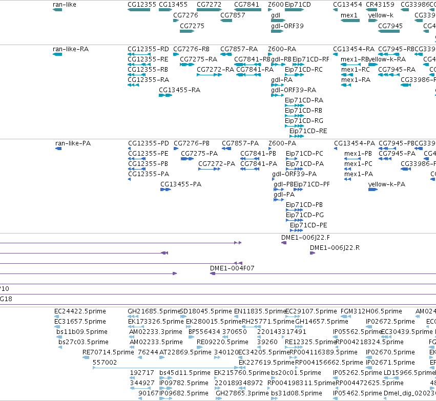
Task: Select transcript gdl-ORF39-RA
Action: 277,95
